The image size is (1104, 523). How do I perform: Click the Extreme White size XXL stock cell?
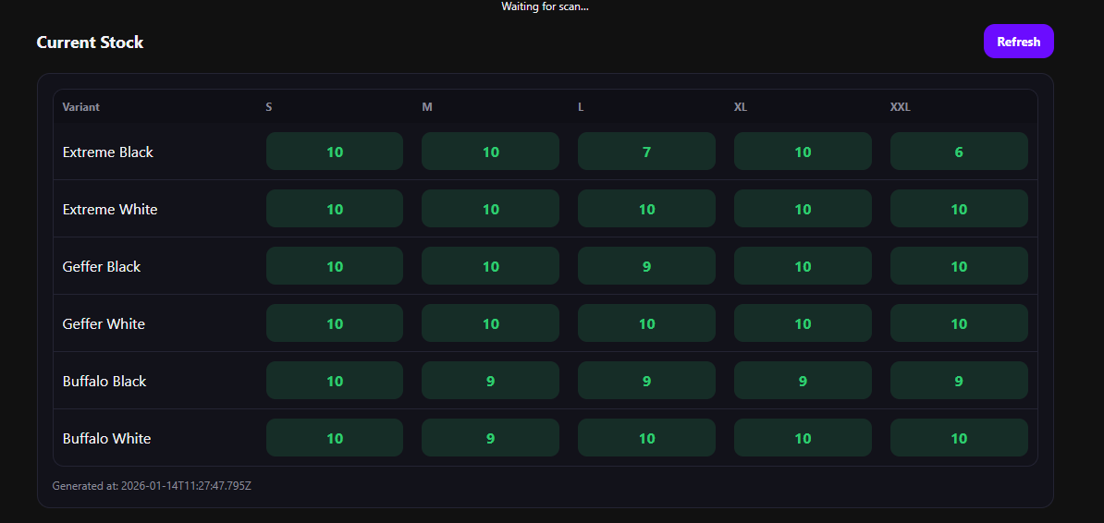coord(959,208)
